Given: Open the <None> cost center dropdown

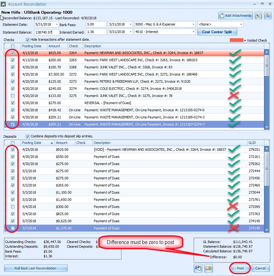Looking at the screenshot, I should [x=241, y=25].
